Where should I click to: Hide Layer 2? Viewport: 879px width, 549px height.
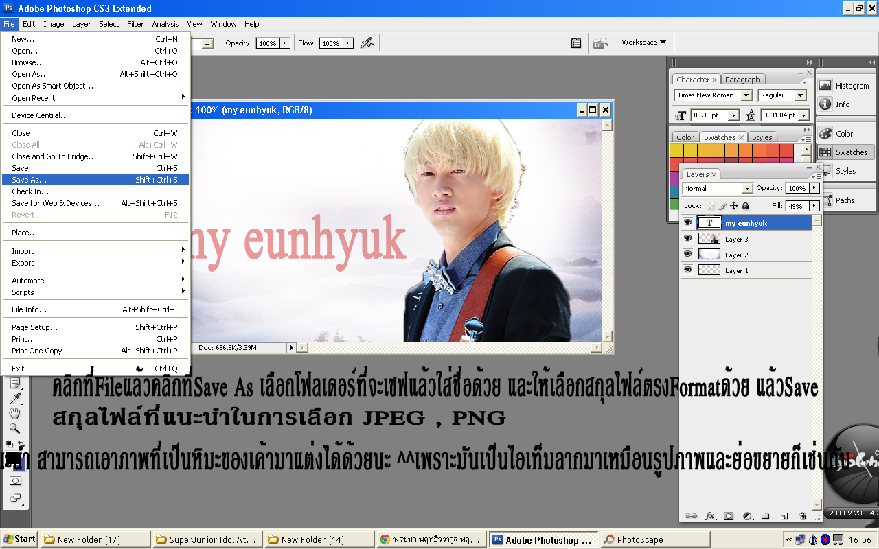687,254
